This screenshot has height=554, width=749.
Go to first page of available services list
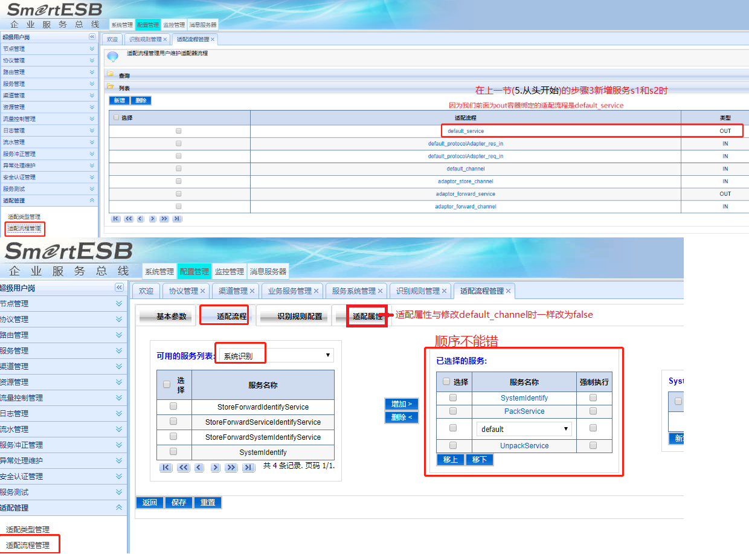pyautogui.click(x=166, y=467)
